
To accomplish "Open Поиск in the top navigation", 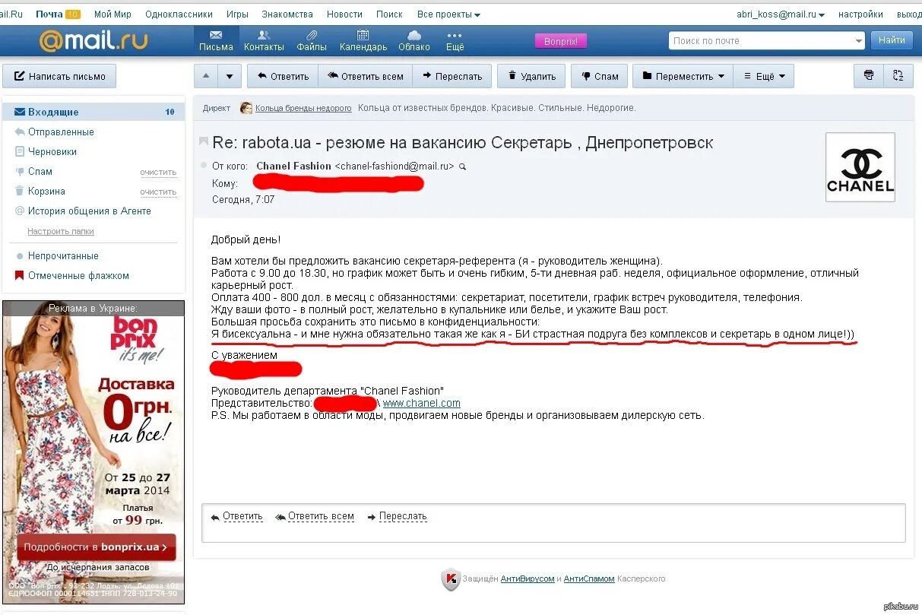I will tap(389, 14).
